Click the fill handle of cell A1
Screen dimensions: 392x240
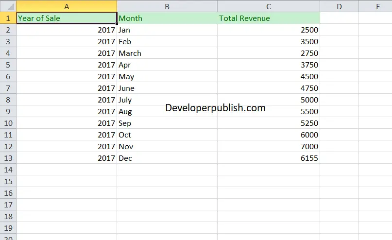coord(117,23)
